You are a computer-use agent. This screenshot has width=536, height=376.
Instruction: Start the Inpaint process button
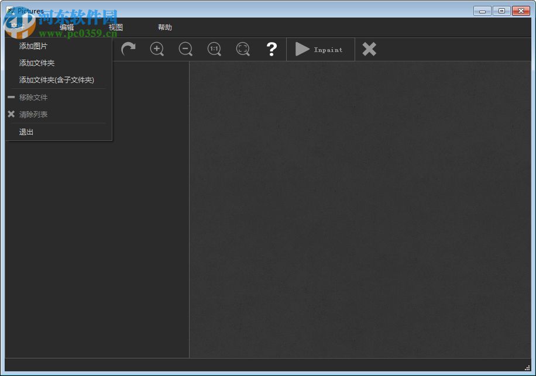coord(320,50)
